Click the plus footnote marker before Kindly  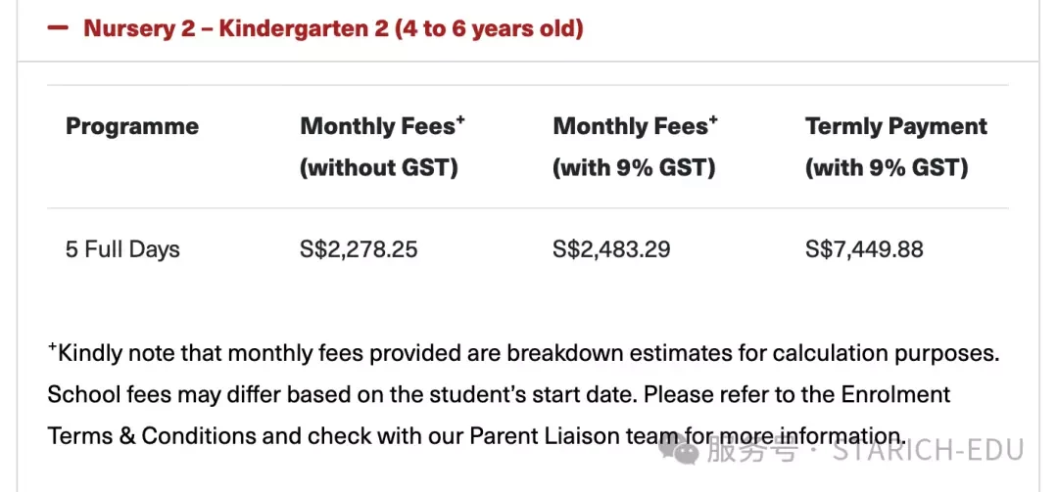pos(52,348)
